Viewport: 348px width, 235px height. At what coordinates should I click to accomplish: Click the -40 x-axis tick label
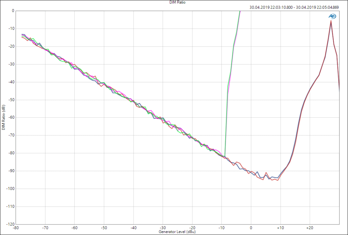(x=133, y=228)
